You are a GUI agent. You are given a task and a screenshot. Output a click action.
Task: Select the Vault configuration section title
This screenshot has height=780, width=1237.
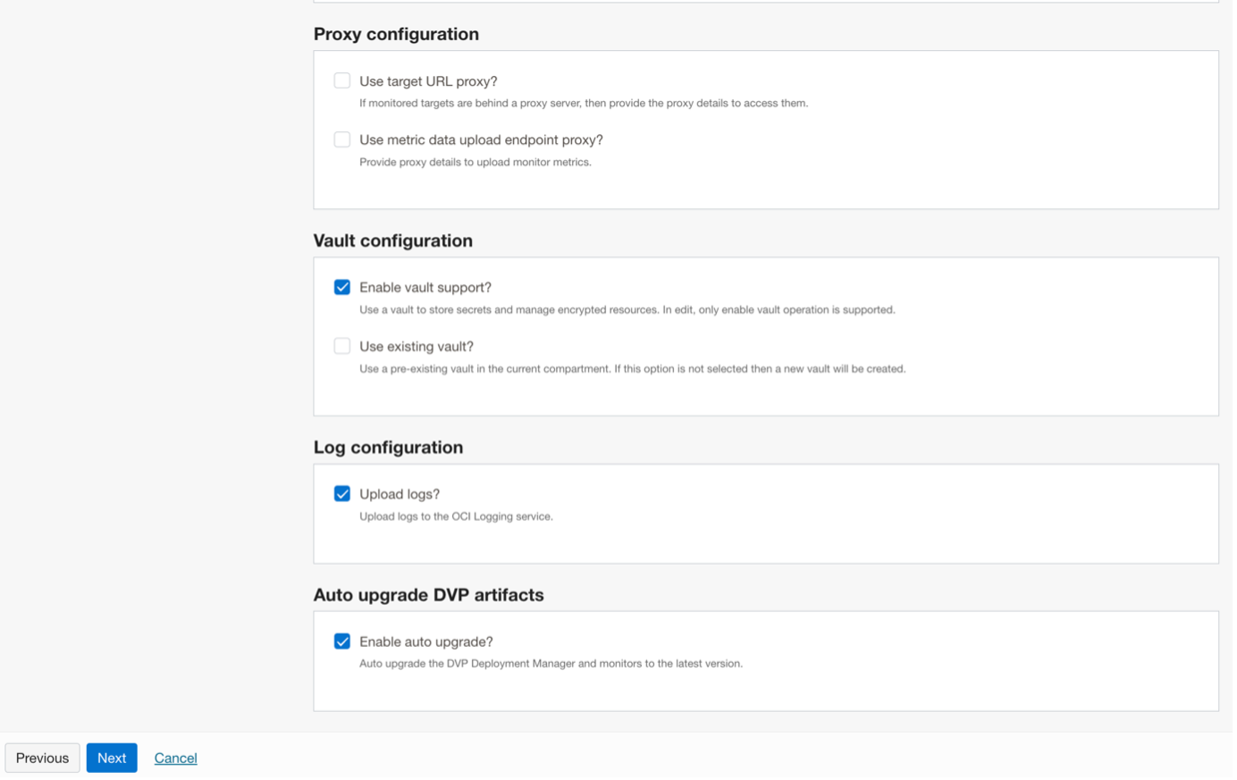tap(392, 240)
